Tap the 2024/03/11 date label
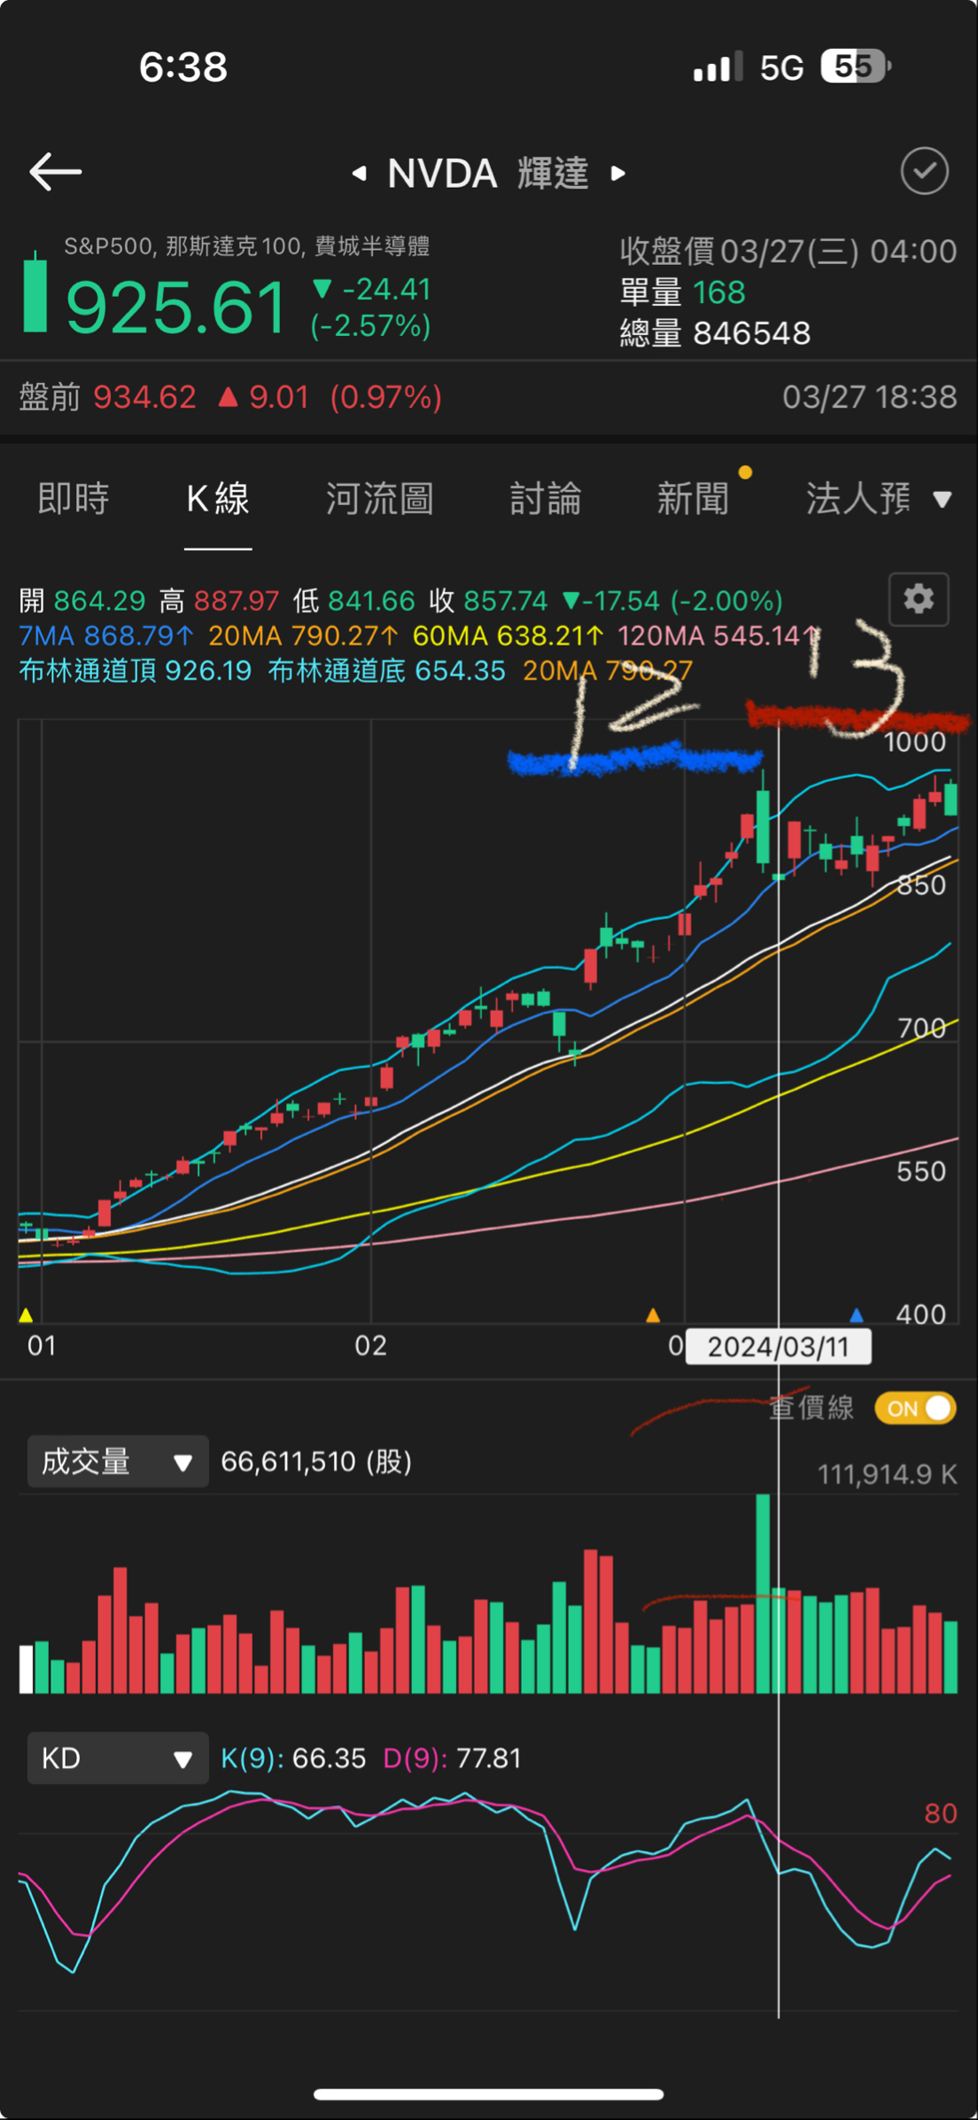978x2120 pixels. pos(779,1347)
